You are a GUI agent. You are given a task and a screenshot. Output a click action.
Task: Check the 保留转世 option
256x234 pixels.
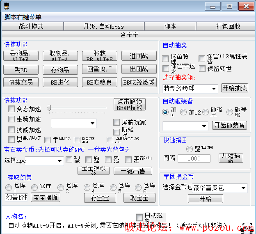click(x=202, y=69)
